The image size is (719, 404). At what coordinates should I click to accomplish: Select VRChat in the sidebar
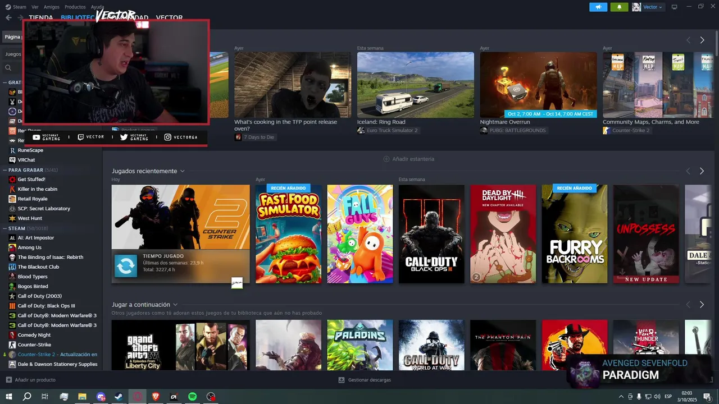[26, 160]
